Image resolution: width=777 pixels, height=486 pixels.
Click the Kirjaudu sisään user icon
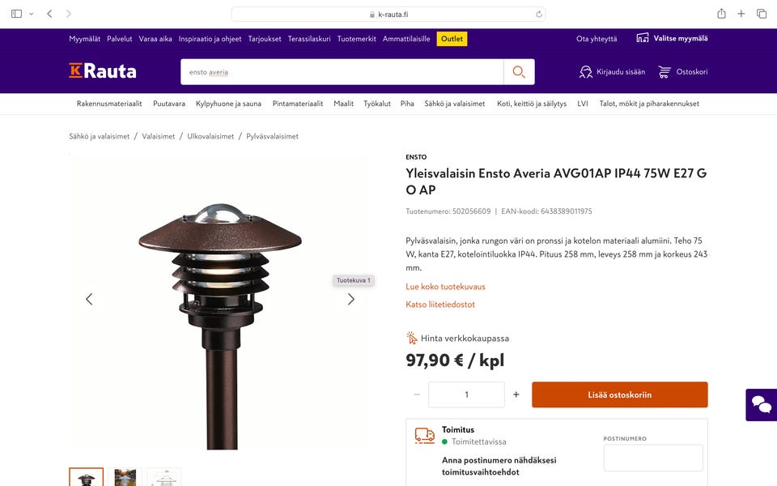[586, 72]
